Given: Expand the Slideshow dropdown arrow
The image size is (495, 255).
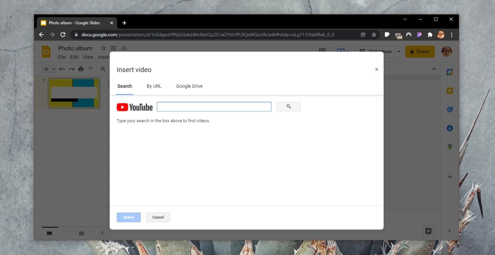Looking at the screenshot, I should pos(399,52).
